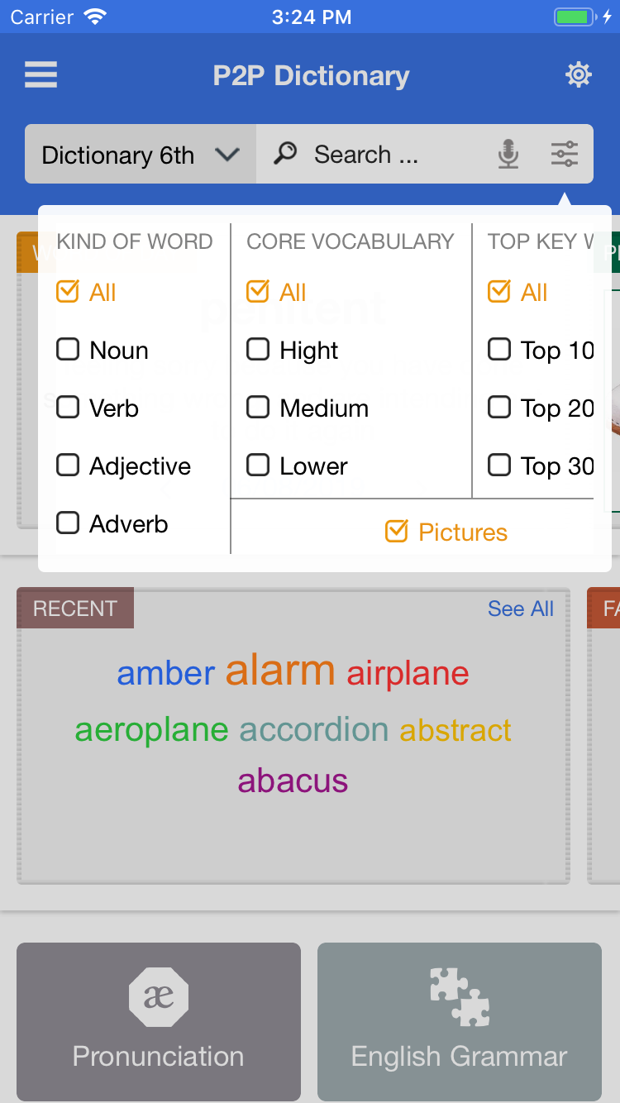This screenshot has height=1103, width=620.
Task: Tap the Pronunciation æ icon
Action: [x=159, y=998]
